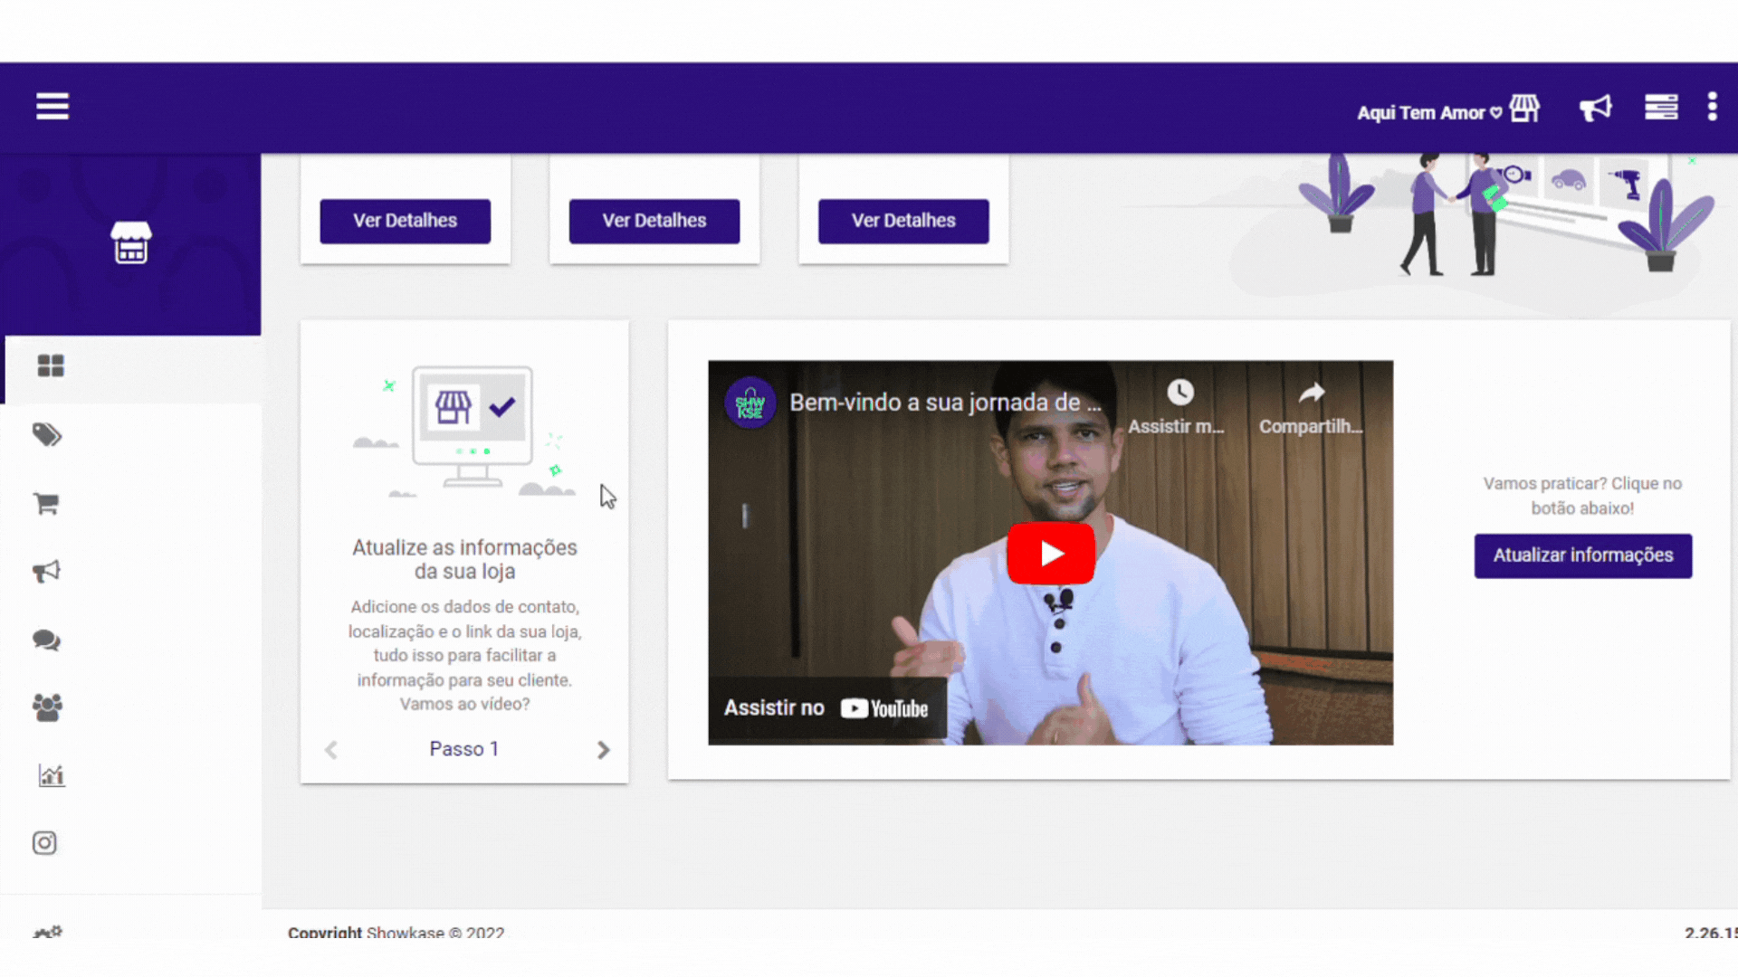Image resolution: width=1738 pixels, height=977 pixels.
Task: Click the sidebar megaphone marketing icon
Action: click(47, 572)
